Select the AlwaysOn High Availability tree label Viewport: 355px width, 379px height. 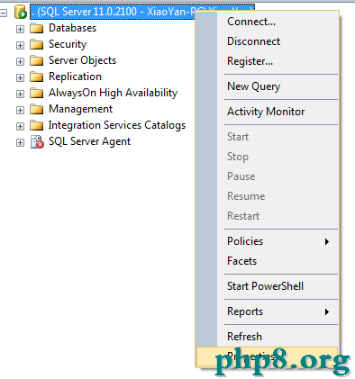114,93
